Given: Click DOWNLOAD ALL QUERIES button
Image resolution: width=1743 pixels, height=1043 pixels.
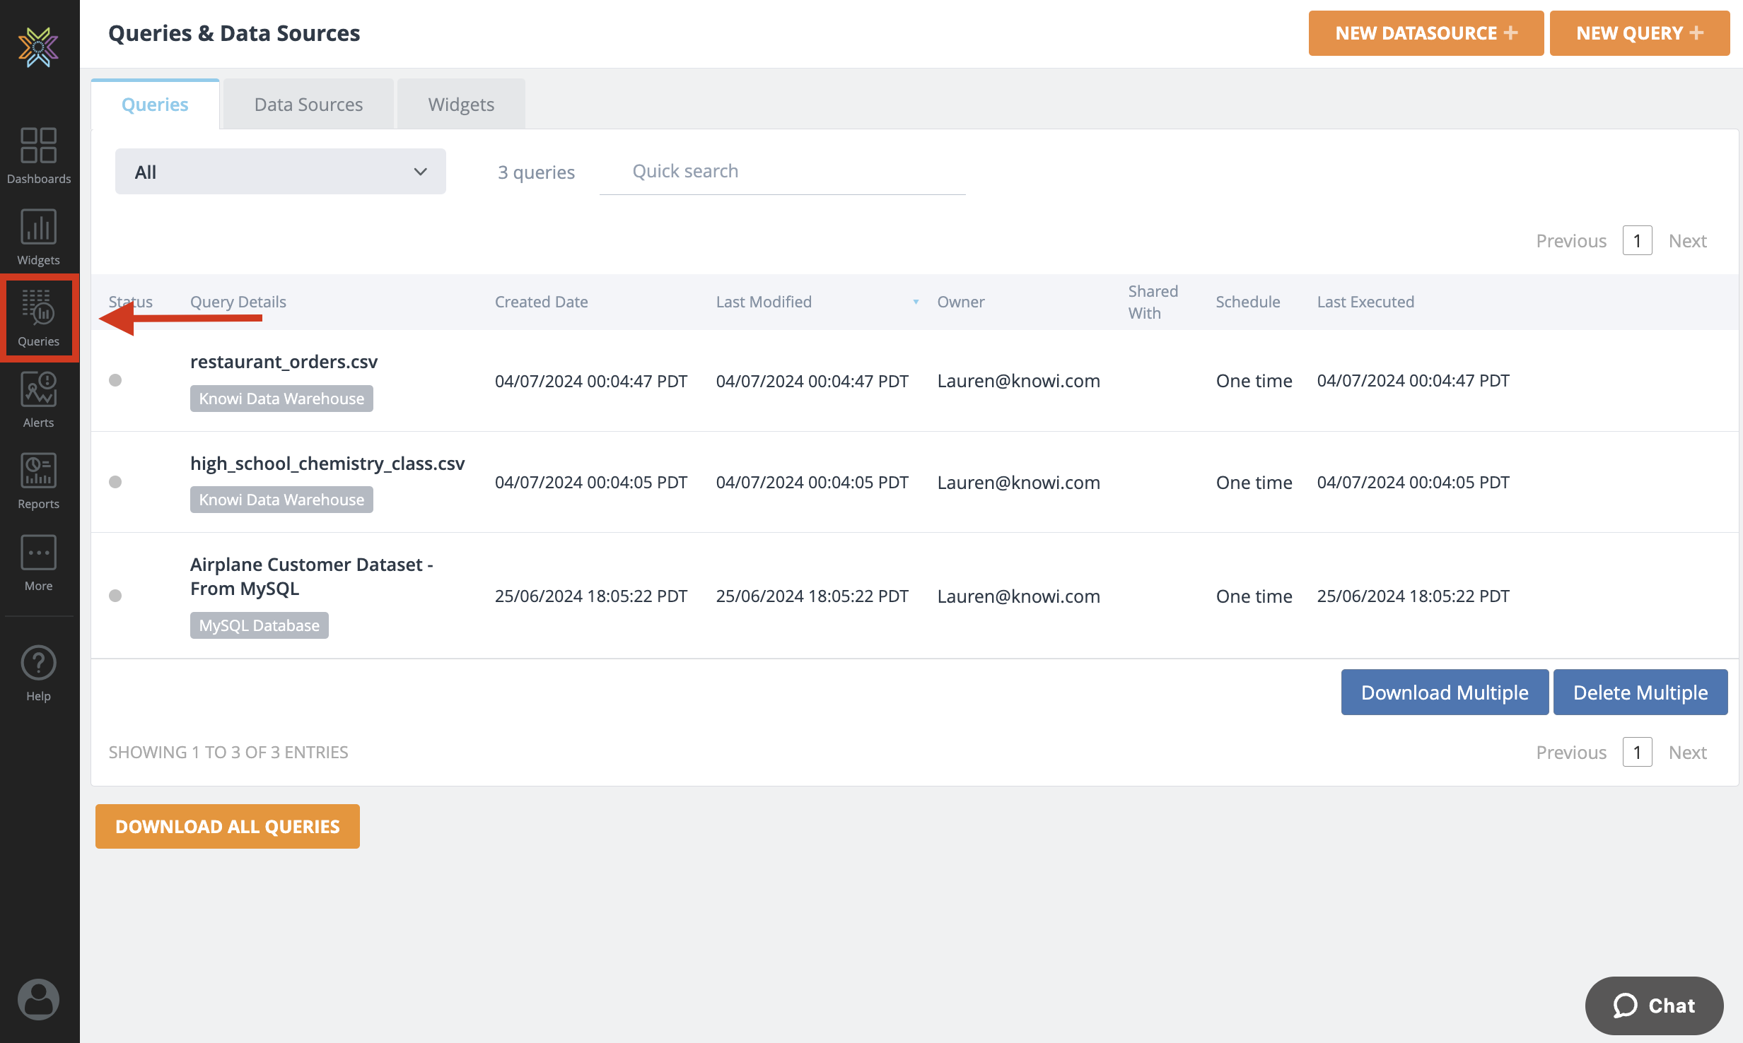Looking at the screenshot, I should 227,826.
